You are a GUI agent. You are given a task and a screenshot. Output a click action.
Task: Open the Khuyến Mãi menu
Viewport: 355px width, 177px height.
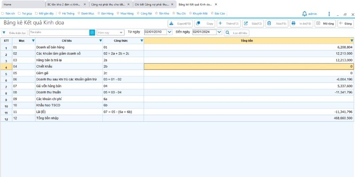tap(198, 14)
